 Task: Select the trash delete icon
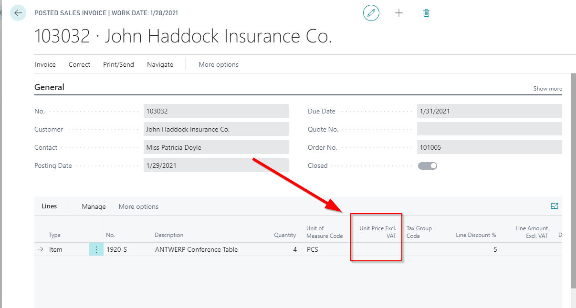426,13
